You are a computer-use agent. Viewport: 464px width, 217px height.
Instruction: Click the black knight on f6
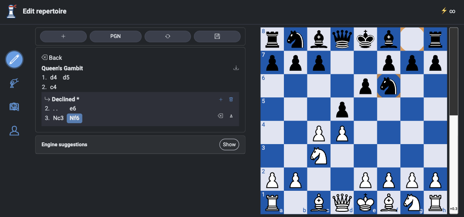click(x=389, y=86)
